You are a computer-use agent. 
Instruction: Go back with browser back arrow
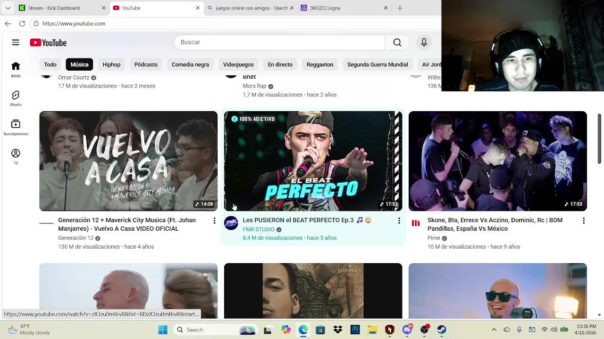[x=8, y=24]
